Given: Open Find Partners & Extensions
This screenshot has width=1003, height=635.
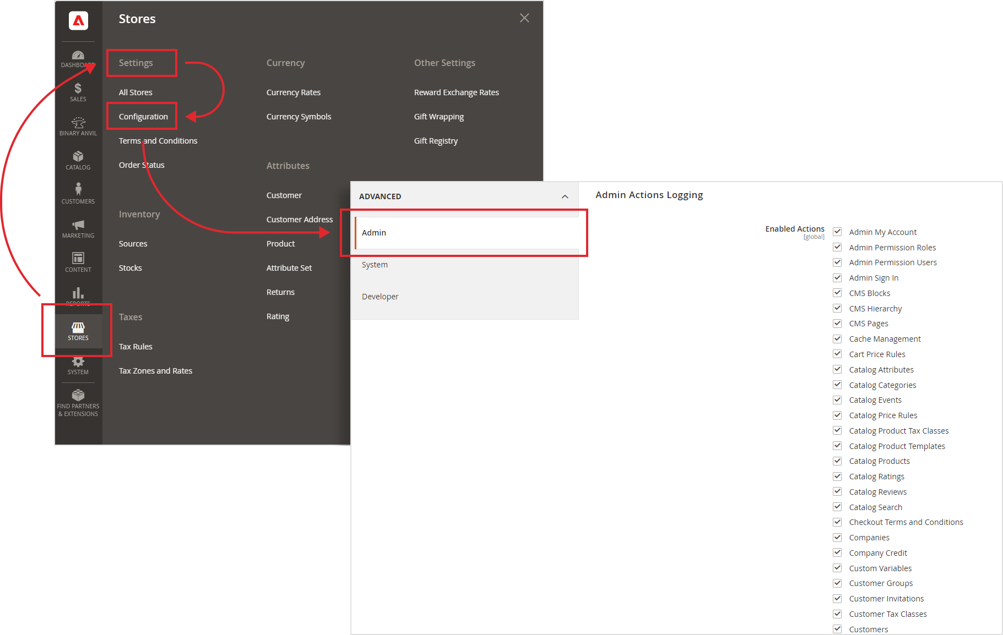Looking at the screenshot, I should [78, 402].
